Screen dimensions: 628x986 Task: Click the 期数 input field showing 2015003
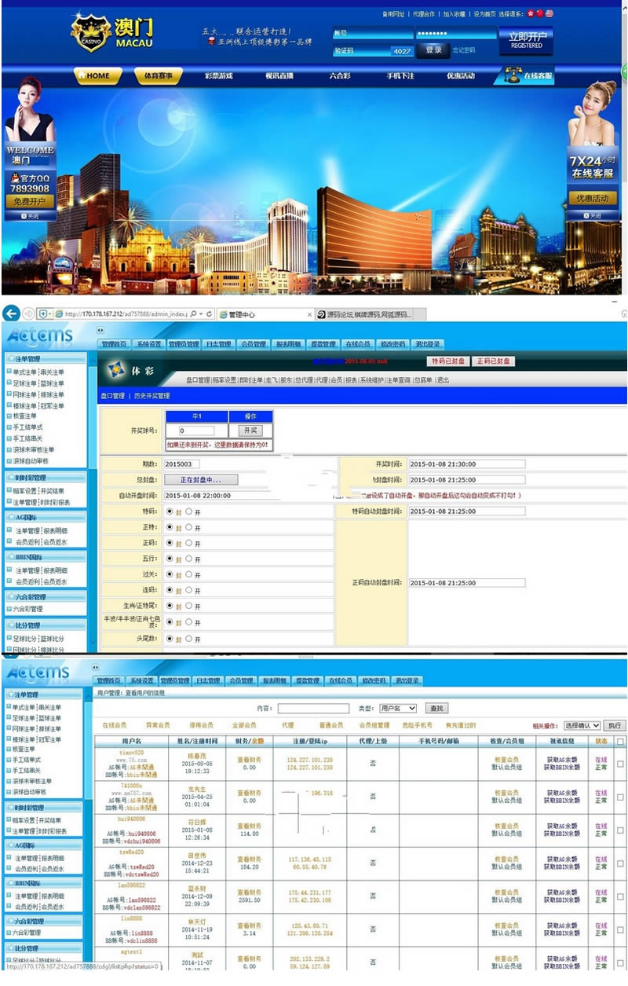click(x=196, y=464)
